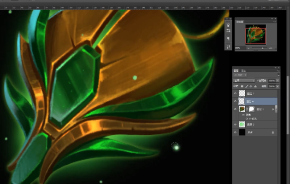Click the Effects row under the masked layer
Viewport: 290px width, 184px height.
258,115
